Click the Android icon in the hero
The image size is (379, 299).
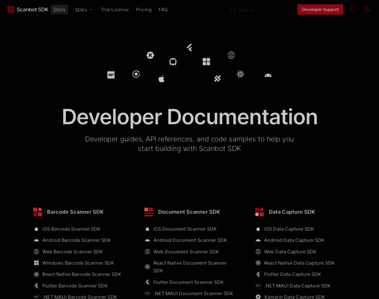268,75
